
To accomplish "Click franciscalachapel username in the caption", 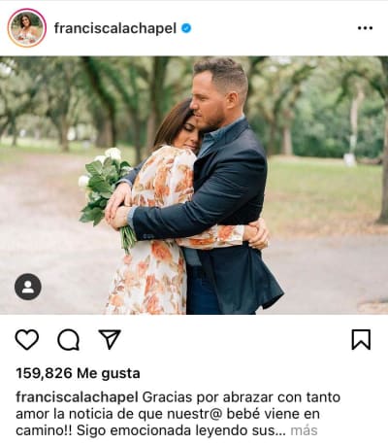I will tap(77, 397).
